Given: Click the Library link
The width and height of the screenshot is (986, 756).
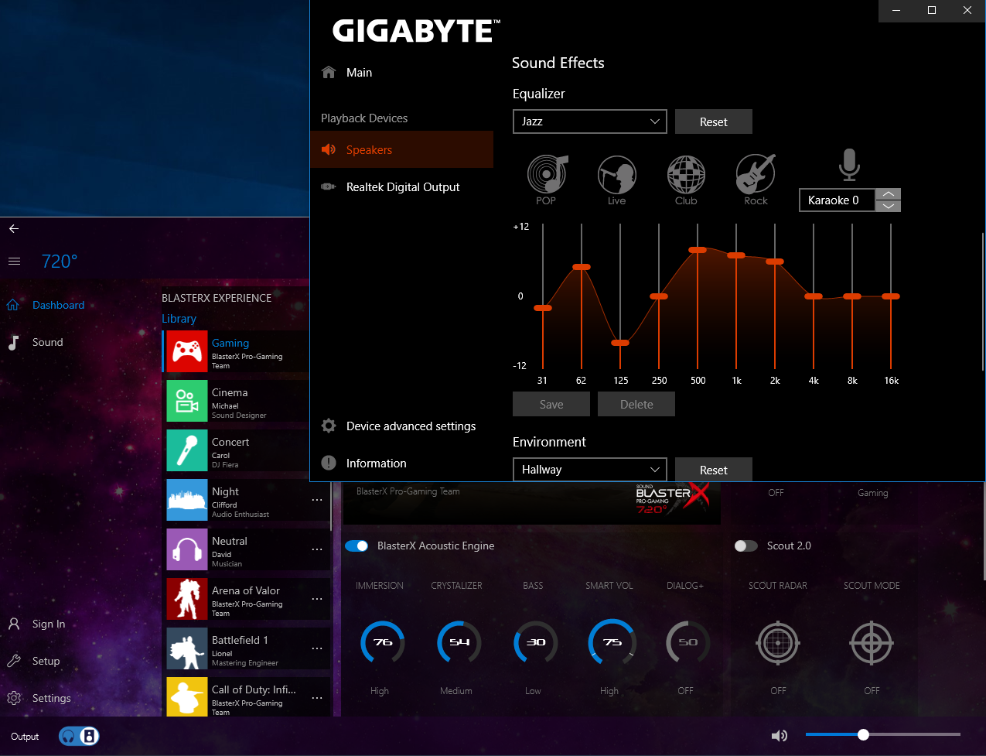Looking at the screenshot, I should pos(179,319).
